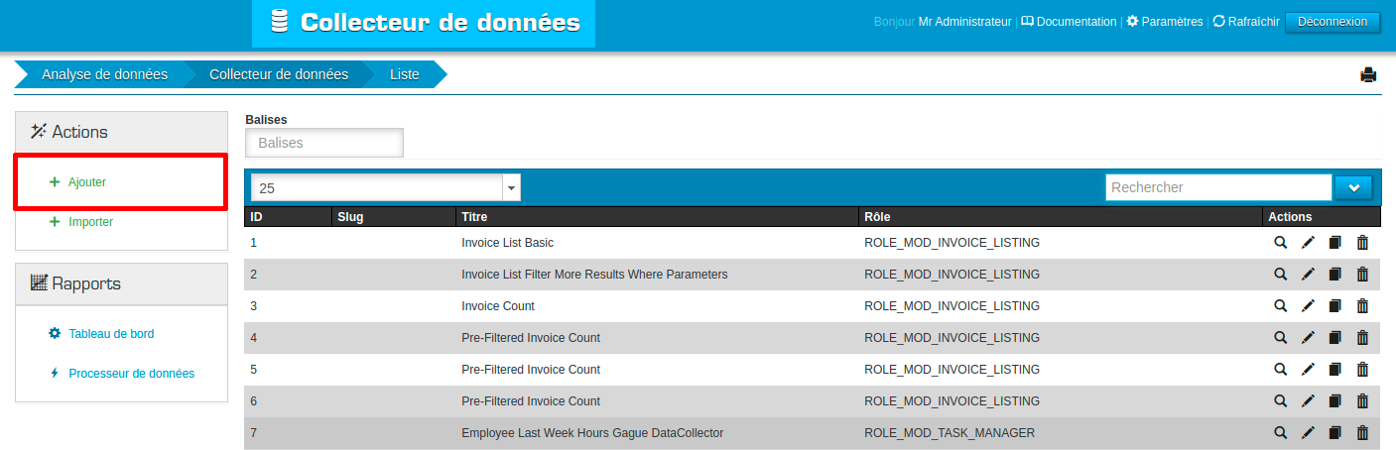Open the magnifier for row ID 4
Image resolution: width=1396 pixels, height=450 pixels.
tap(1280, 338)
